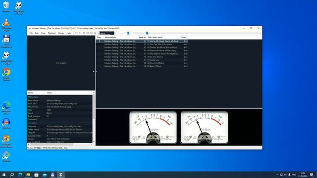Screen dimensions: 317x178
Task: Open notification center in system tray
Action: [312, 175]
